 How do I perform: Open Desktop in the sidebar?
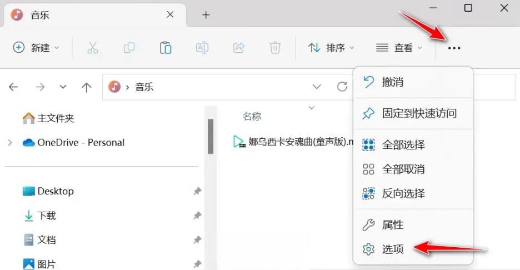48,191
